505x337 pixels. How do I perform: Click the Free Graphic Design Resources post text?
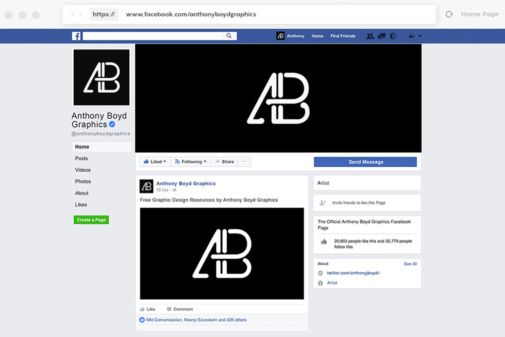pos(209,200)
